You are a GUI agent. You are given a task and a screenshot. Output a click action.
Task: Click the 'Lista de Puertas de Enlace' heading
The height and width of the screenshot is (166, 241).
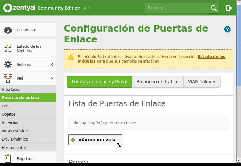click(x=117, y=103)
